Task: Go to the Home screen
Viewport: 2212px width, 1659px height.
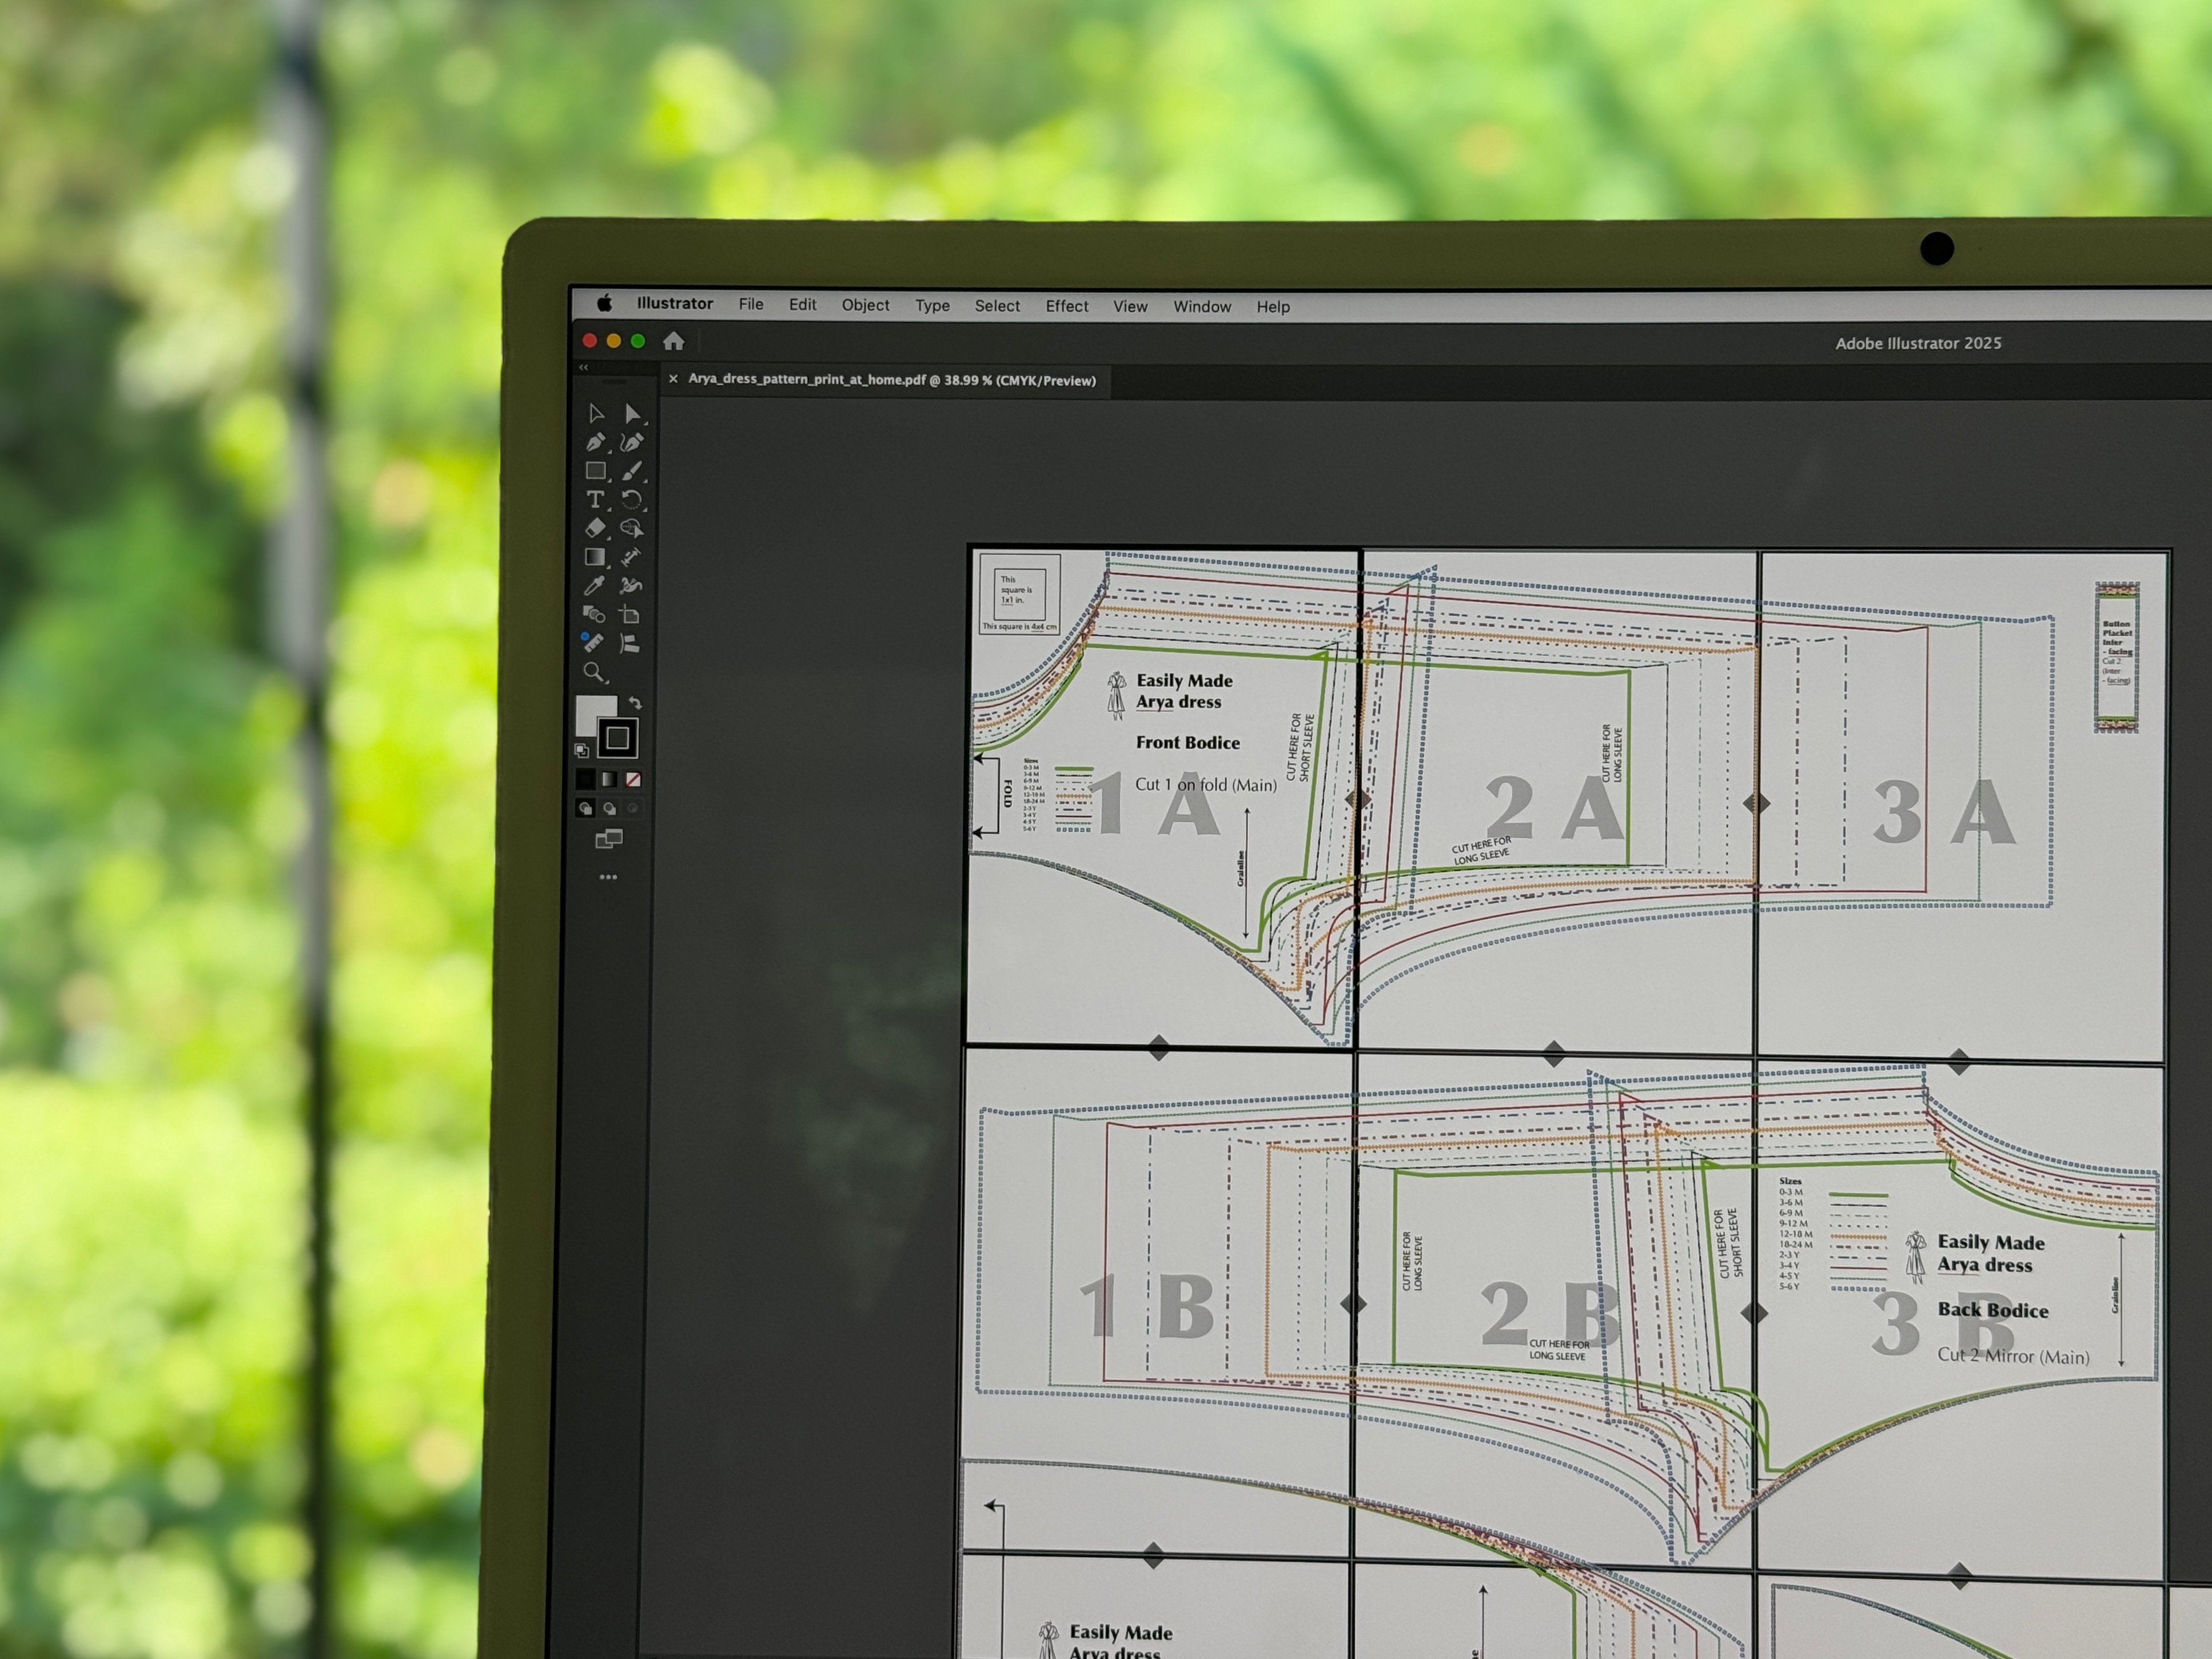Action: tap(673, 341)
